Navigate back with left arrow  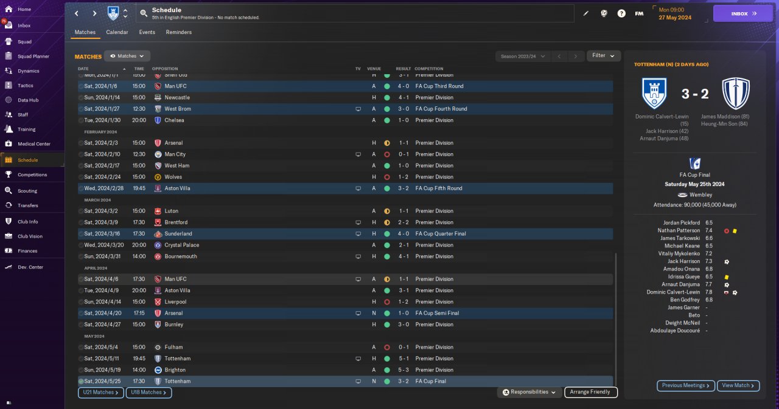coord(76,13)
